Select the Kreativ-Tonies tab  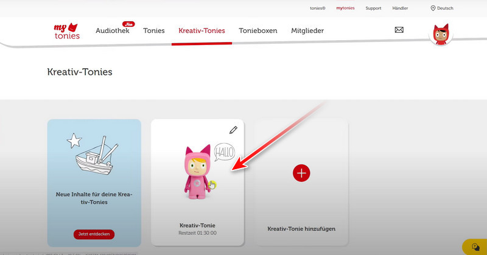click(201, 30)
